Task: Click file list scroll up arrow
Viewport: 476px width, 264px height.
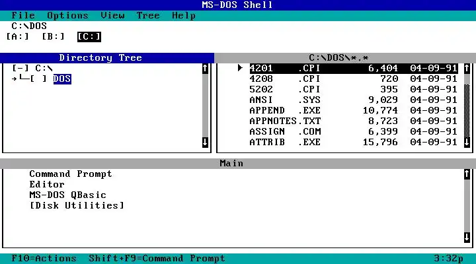Action: pos(467,69)
